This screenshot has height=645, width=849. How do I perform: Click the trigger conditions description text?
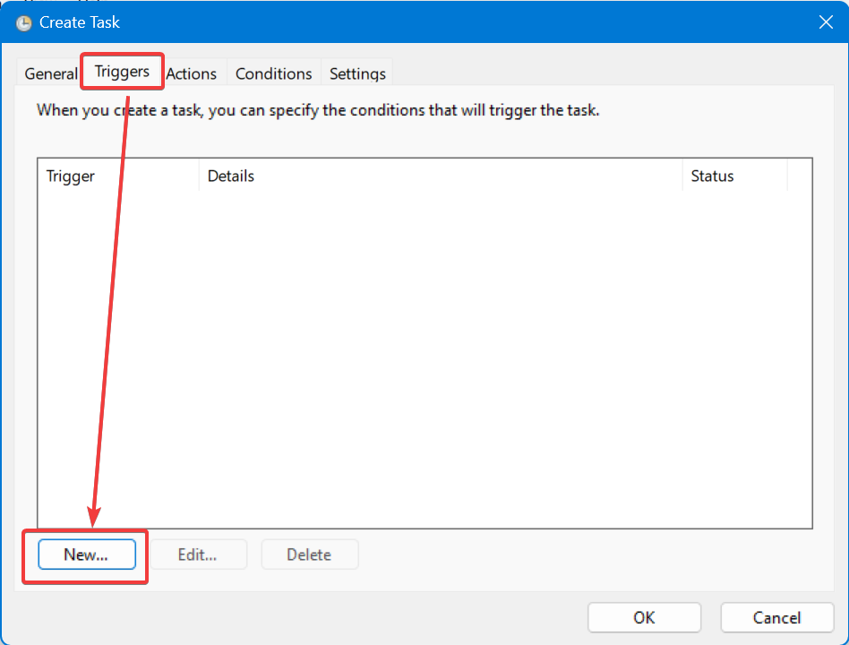(x=317, y=111)
